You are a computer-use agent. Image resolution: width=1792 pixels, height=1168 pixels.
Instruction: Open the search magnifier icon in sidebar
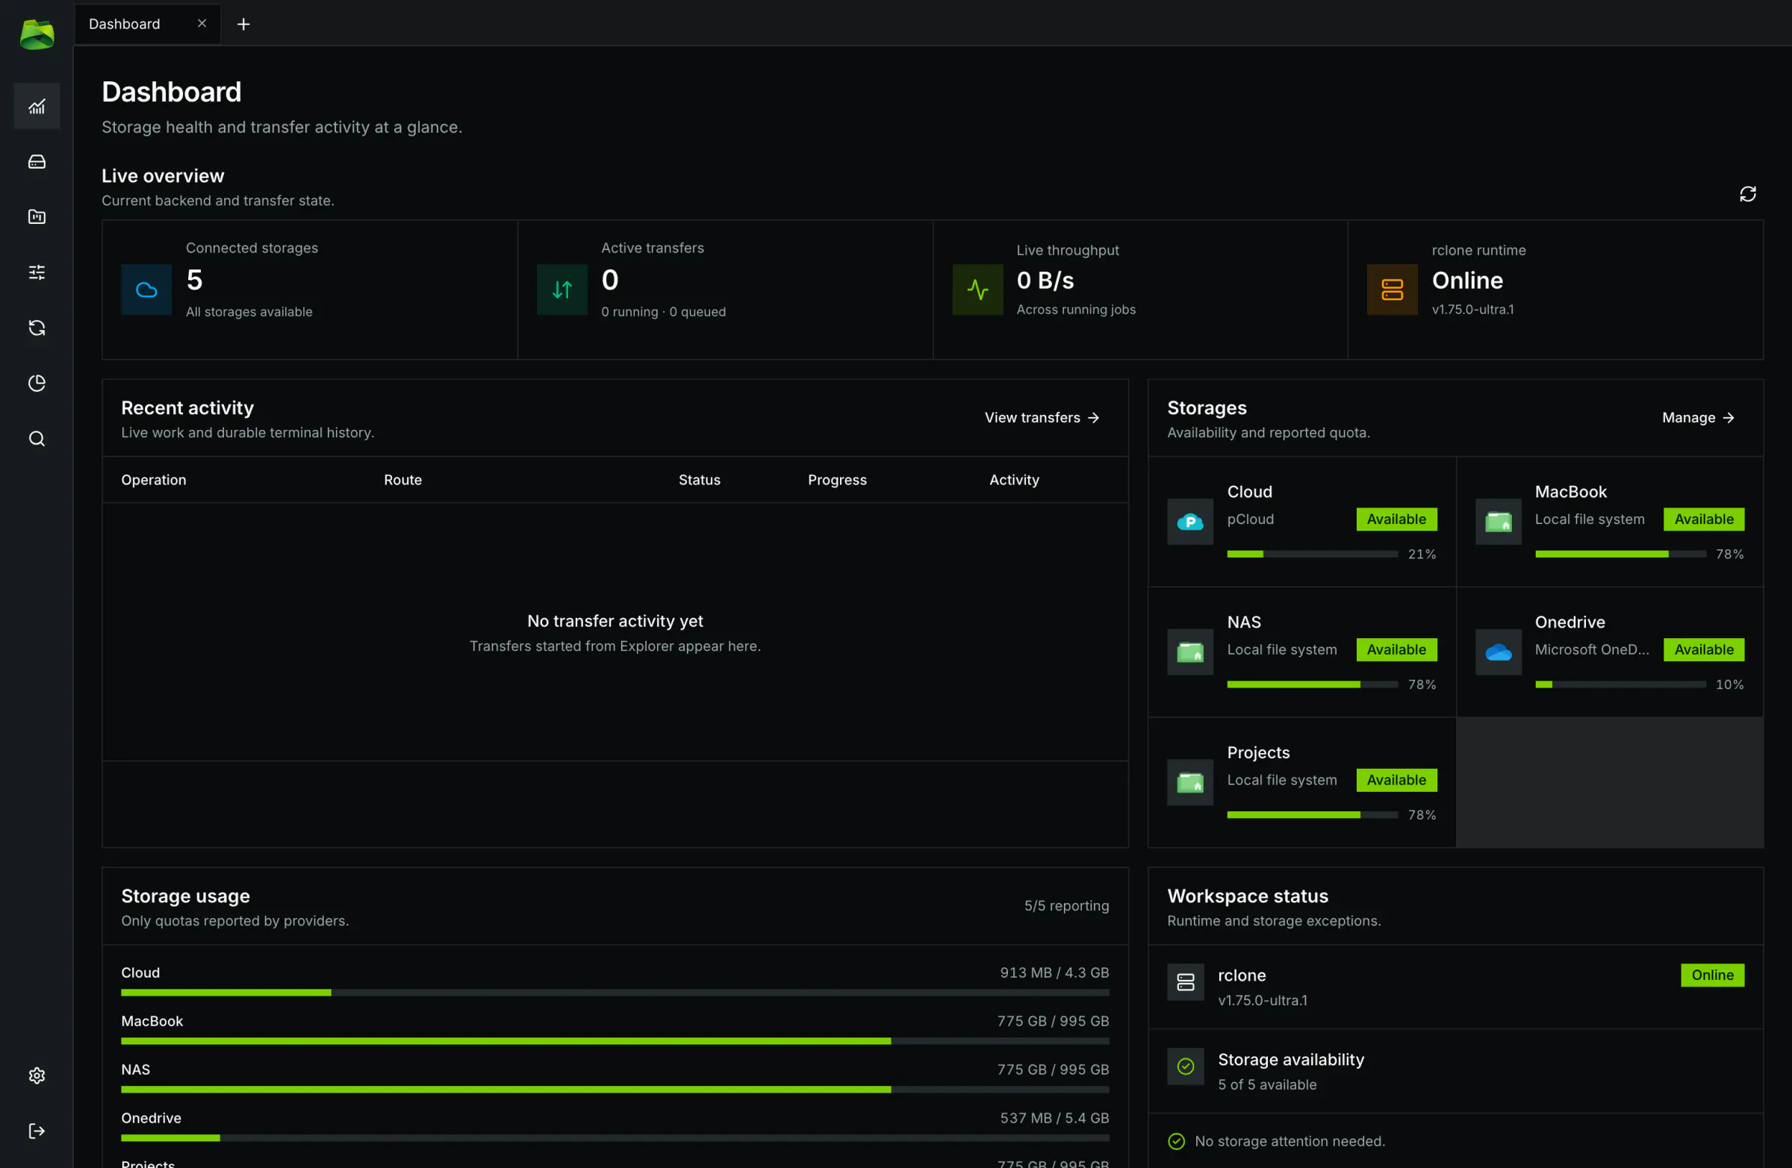point(37,439)
